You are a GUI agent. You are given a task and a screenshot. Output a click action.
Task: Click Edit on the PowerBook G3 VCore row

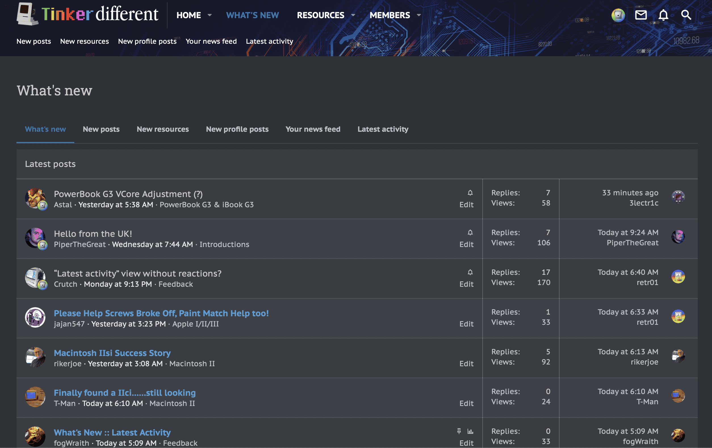coord(466,205)
